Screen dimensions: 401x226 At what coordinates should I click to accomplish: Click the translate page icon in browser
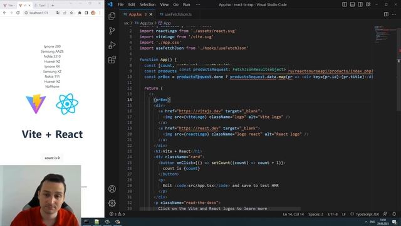tap(58, 13)
